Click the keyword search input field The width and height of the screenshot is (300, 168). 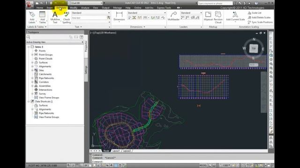coord(215,3)
